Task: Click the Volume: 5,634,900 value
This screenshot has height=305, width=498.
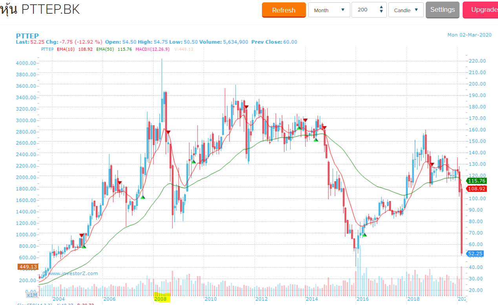Action: (223, 42)
